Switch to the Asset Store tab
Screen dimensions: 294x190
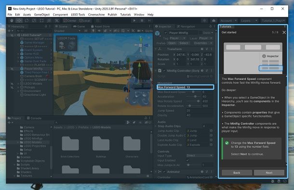click(x=101, y=26)
